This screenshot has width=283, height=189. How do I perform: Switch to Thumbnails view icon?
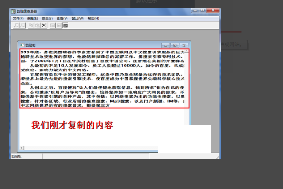pos(59,26)
